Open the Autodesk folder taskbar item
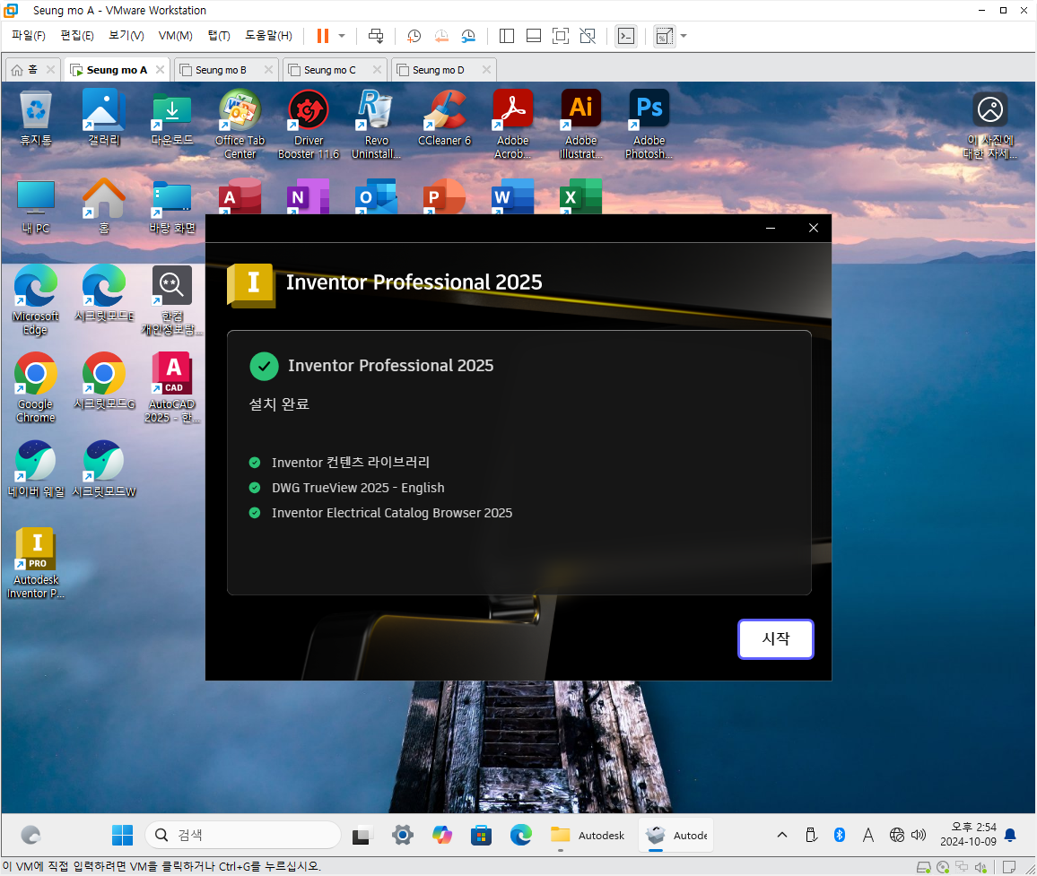This screenshot has width=1037, height=876. [588, 835]
